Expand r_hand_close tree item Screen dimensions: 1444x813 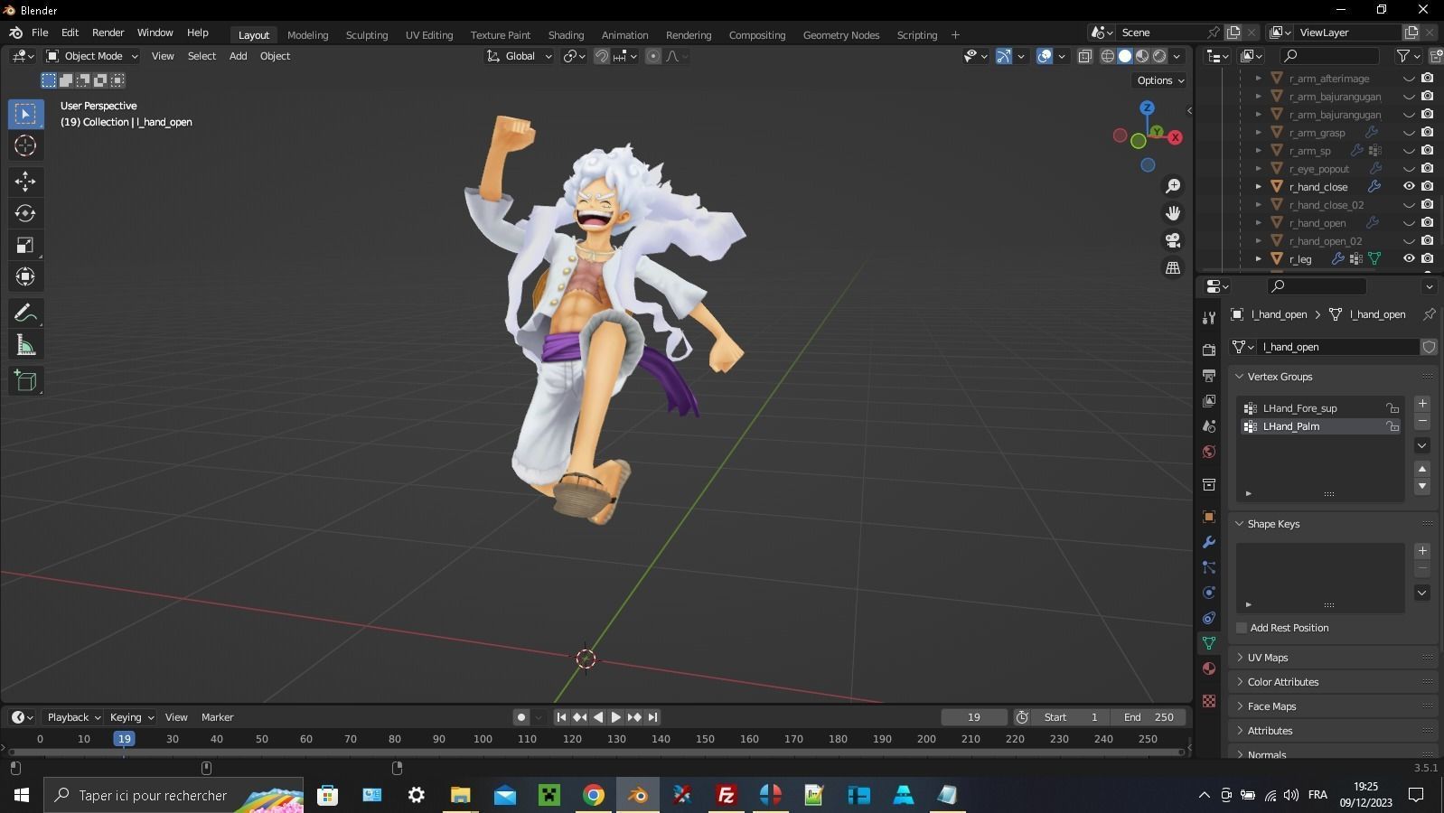(x=1258, y=187)
